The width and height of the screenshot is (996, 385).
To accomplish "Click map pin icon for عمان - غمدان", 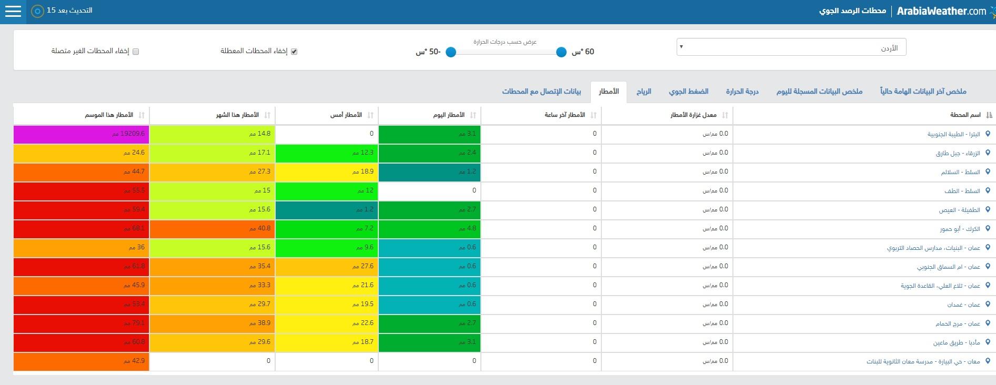I will point(988,305).
